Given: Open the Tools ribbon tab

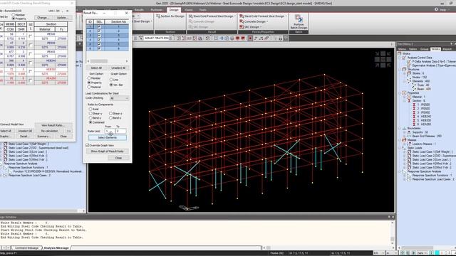Looking at the screenshot, I should click(202, 10).
